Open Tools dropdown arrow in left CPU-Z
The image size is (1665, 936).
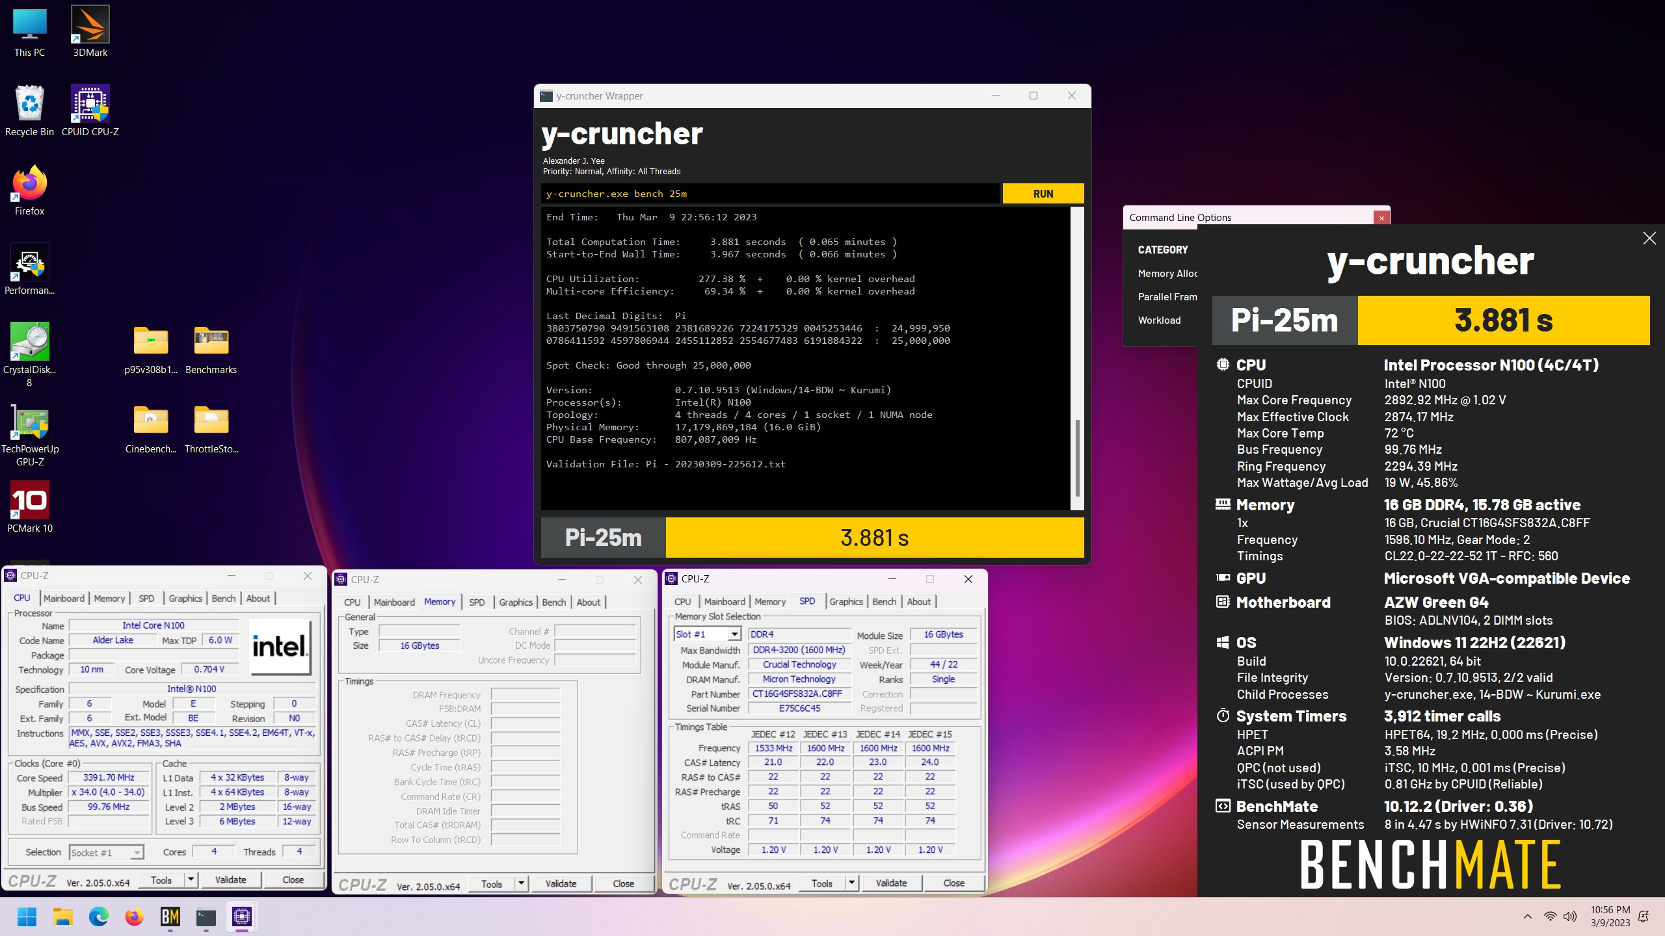click(x=191, y=879)
